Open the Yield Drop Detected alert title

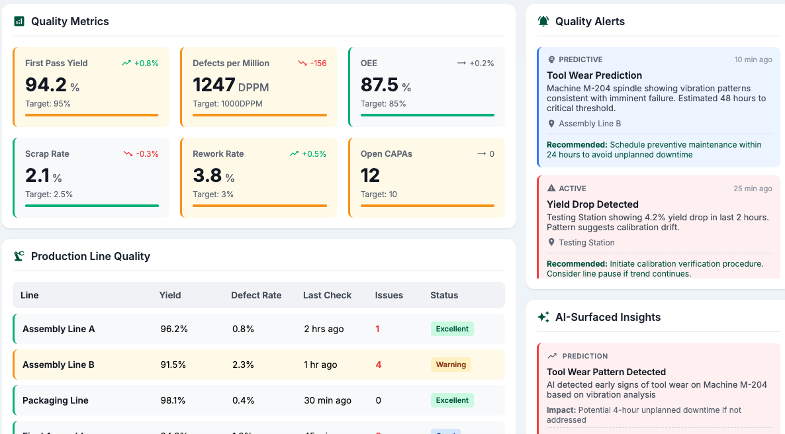click(x=593, y=204)
